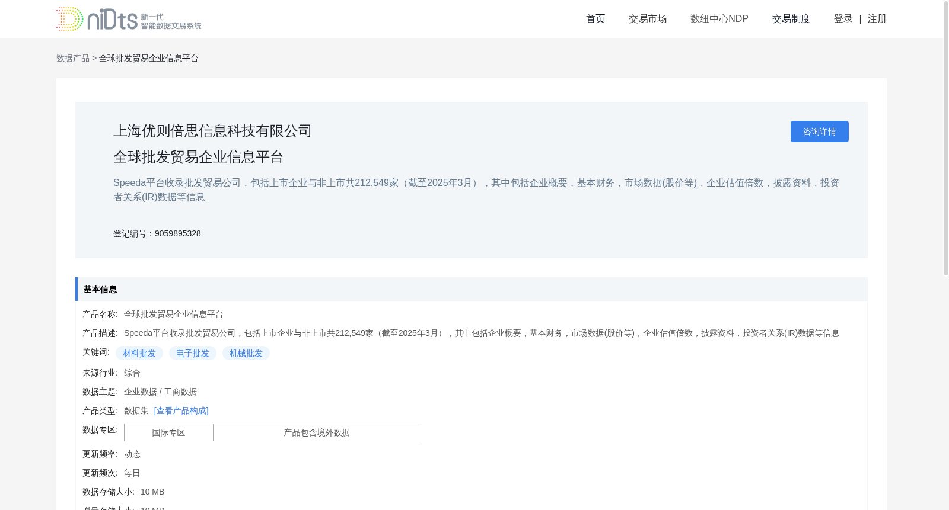Click the 更新频次 value 每日
Viewport: 949px width, 510px height.
pyautogui.click(x=132, y=473)
